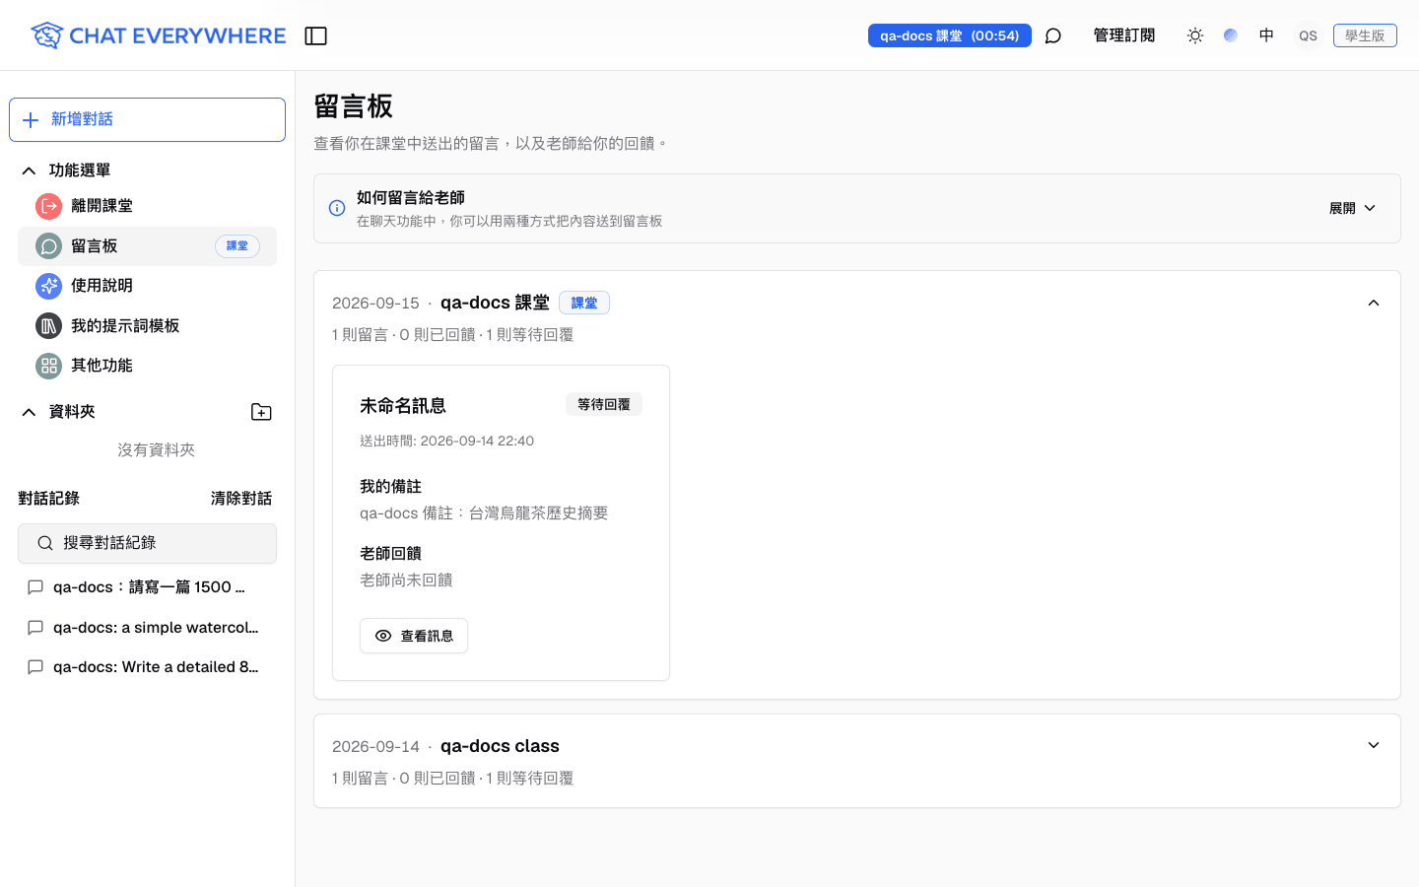
Task: Click 清除對話 to clear conversations
Action: coord(241,499)
